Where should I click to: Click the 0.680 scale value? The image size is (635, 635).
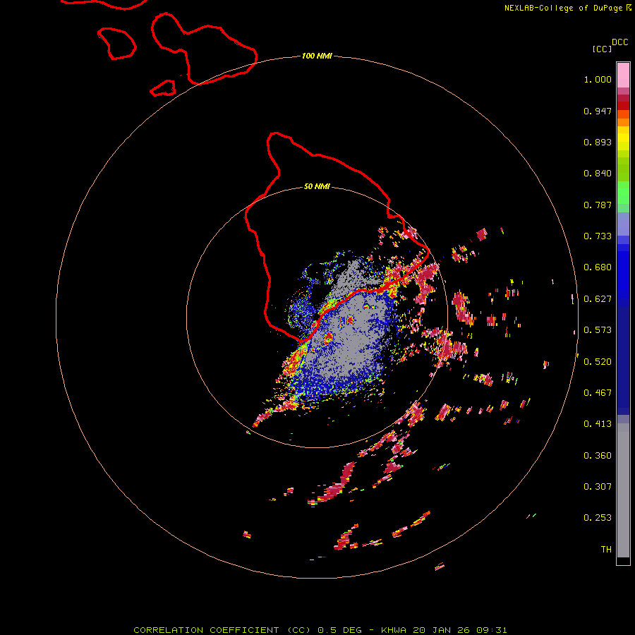(x=598, y=267)
